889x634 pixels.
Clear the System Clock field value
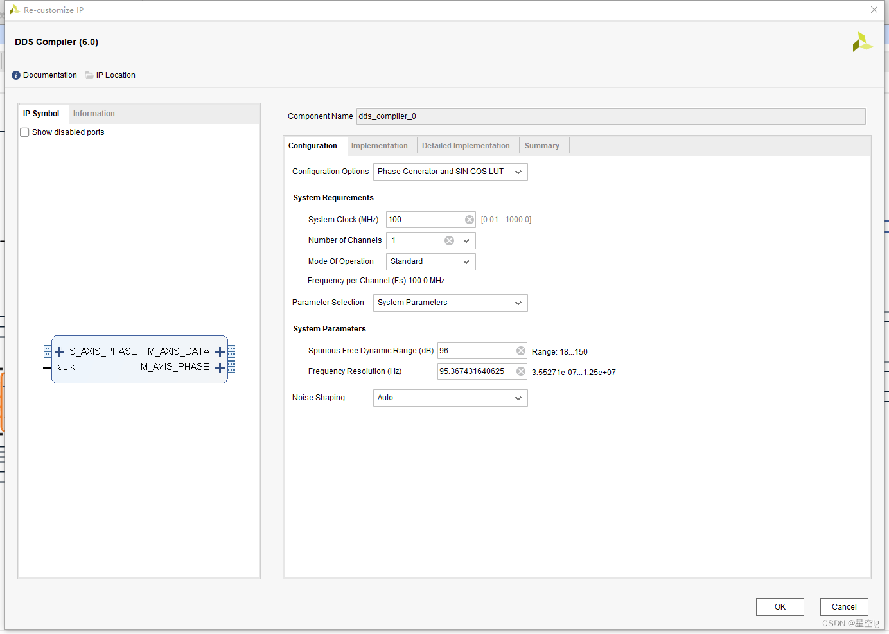(470, 220)
